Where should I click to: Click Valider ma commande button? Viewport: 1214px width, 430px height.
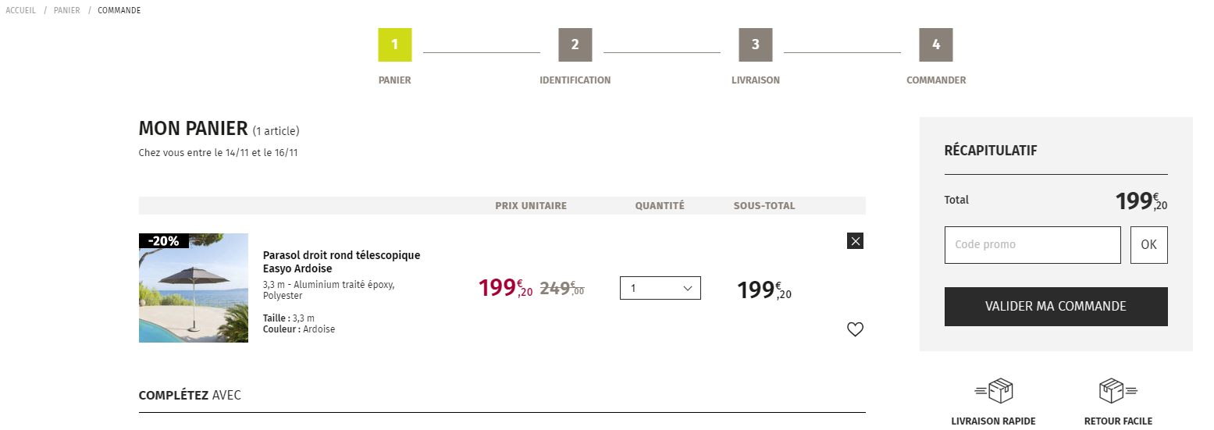pyautogui.click(x=1056, y=307)
